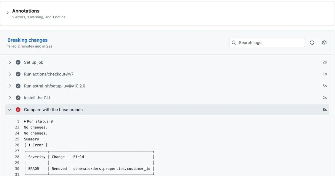Viewport: 335px width, 176px height.
Task: Click the 8s duration of Compare step
Action: coord(325,110)
